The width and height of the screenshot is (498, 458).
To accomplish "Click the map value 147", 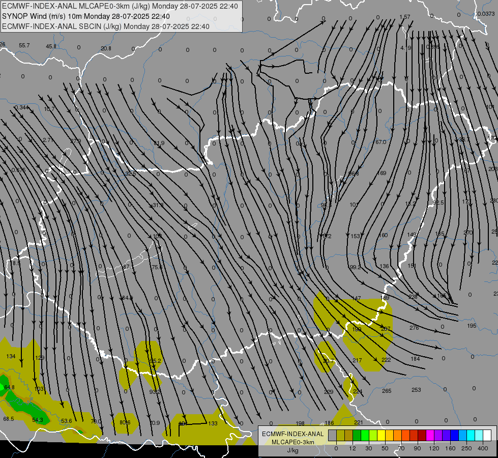I will 357,298.
